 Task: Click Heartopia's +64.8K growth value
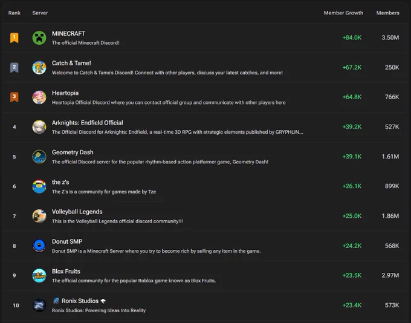click(x=352, y=97)
